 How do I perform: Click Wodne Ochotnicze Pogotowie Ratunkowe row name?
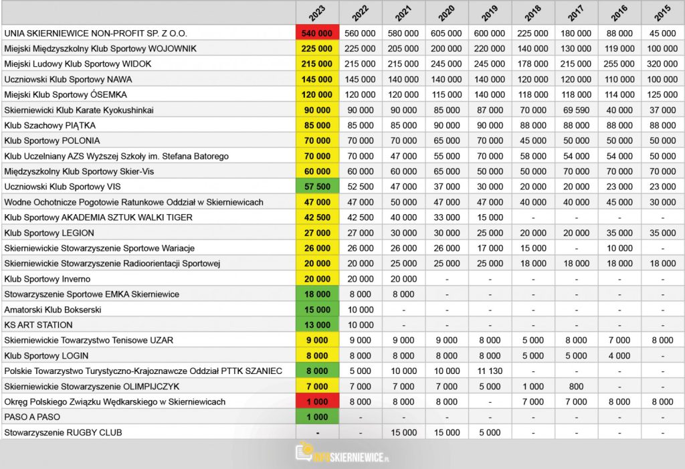(x=134, y=202)
